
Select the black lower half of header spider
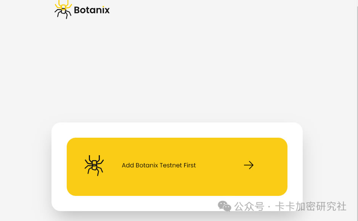pyautogui.click(x=63, y=14)
